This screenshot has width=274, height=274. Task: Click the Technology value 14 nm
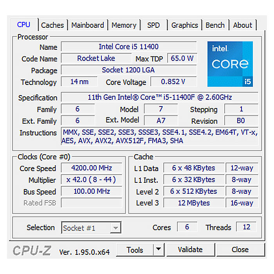tap(79, 81)
